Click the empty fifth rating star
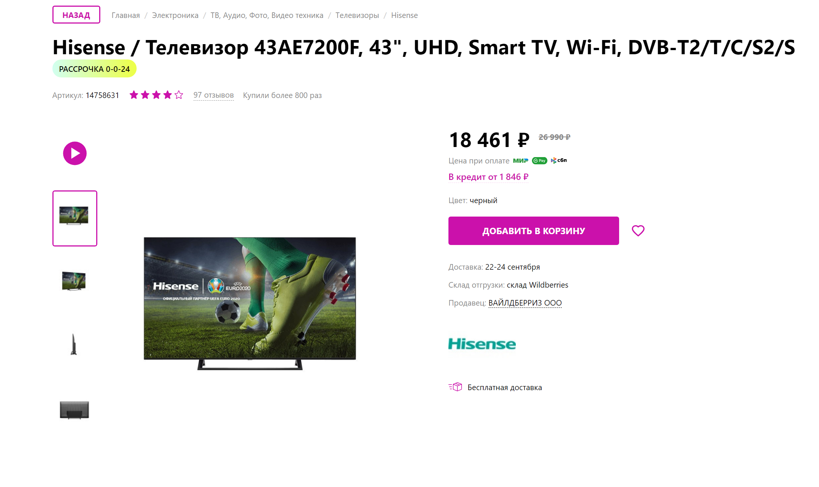 point(179,95)
